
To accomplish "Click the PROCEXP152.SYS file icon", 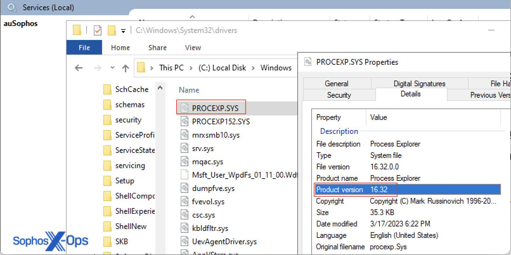I will pyautogui.click(x=184, y=121).
